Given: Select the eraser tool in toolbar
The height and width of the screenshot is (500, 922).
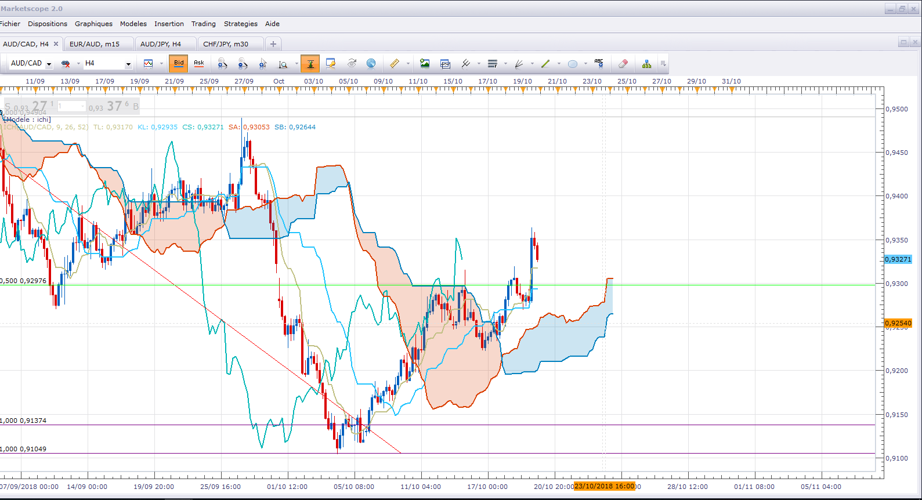Looking at the screenshot, I should pos(623,64).
